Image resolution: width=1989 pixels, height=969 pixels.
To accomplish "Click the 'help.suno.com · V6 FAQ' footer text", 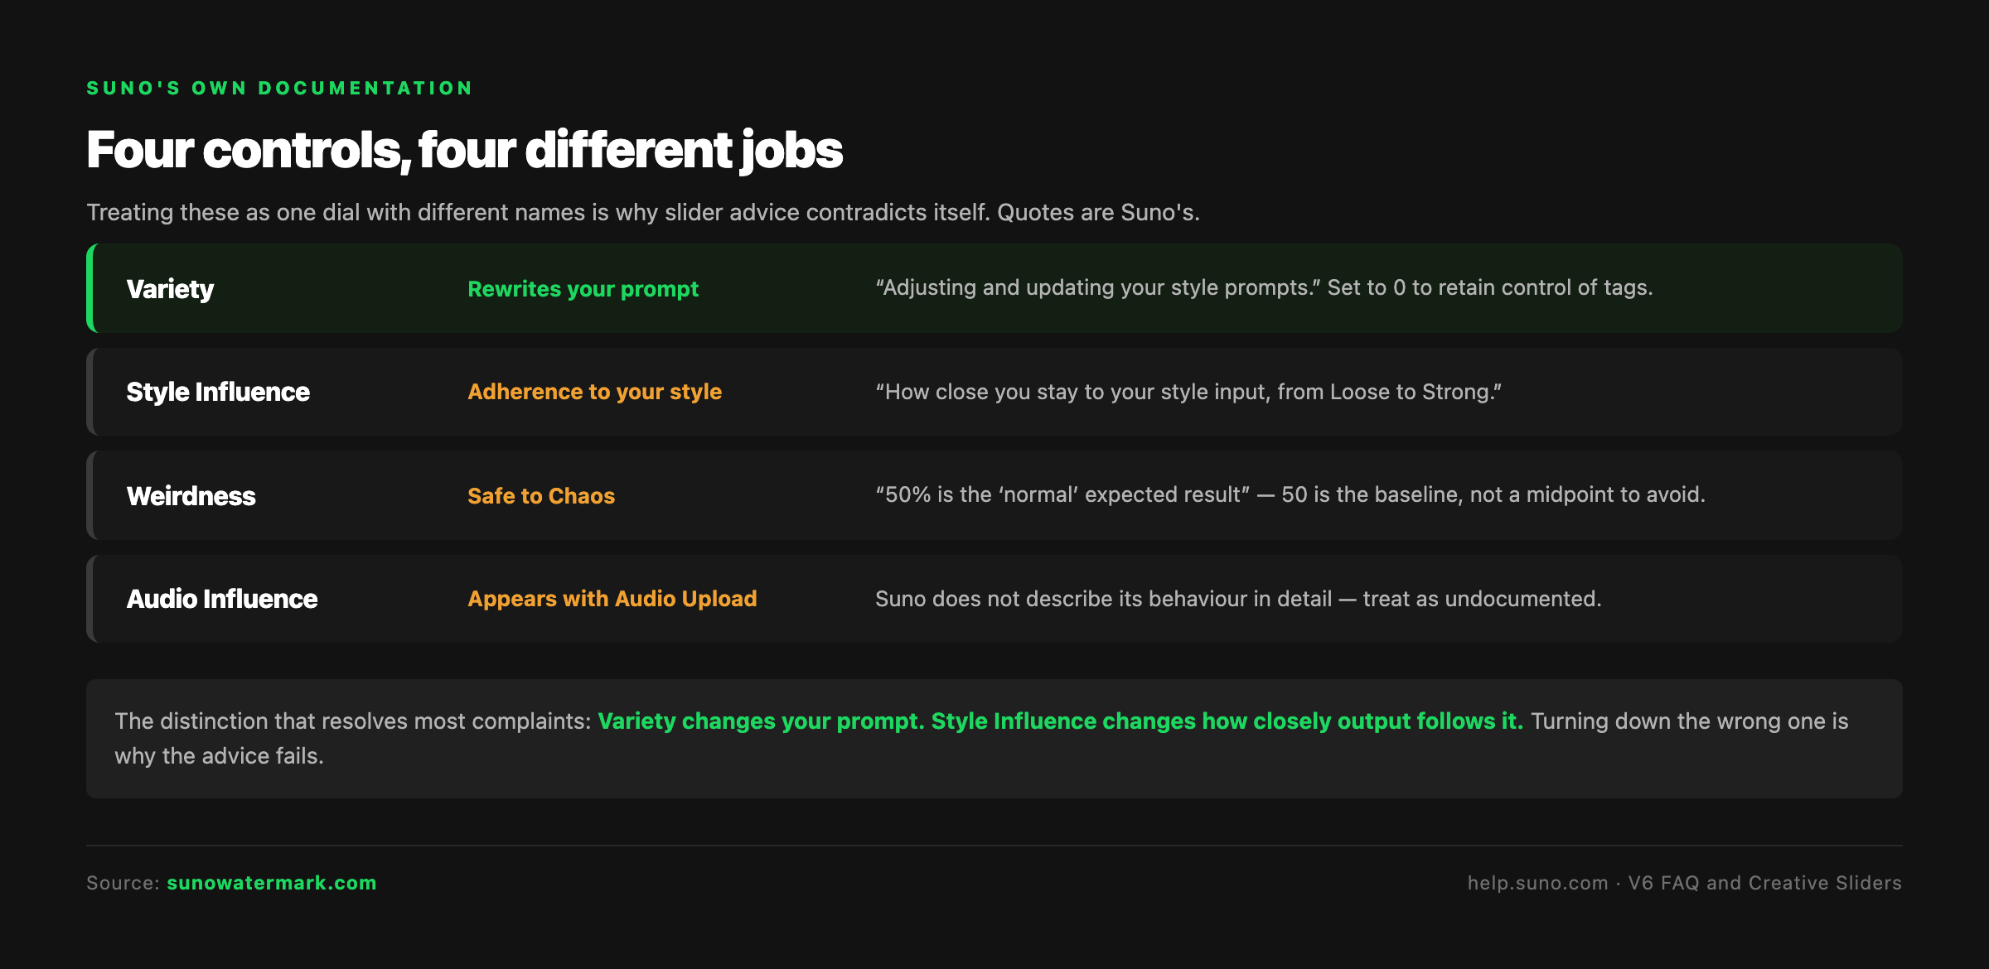I will click(x=1685, y=883).
